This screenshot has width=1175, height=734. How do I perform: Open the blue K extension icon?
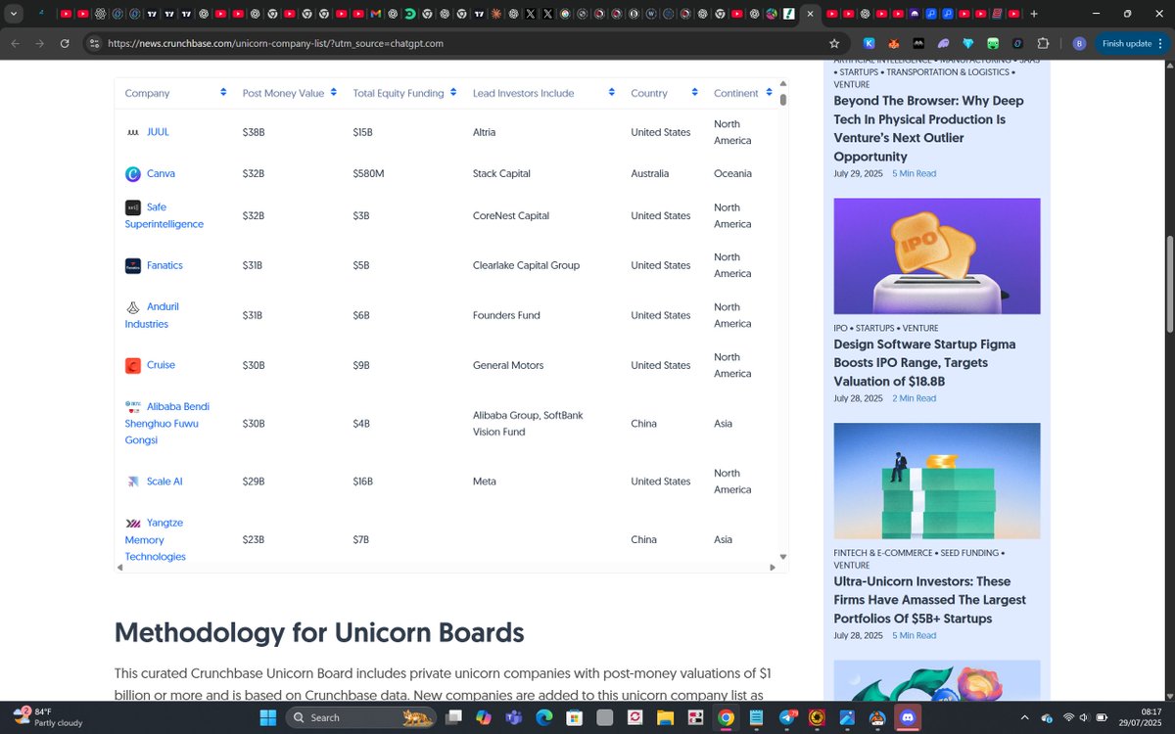869,43
